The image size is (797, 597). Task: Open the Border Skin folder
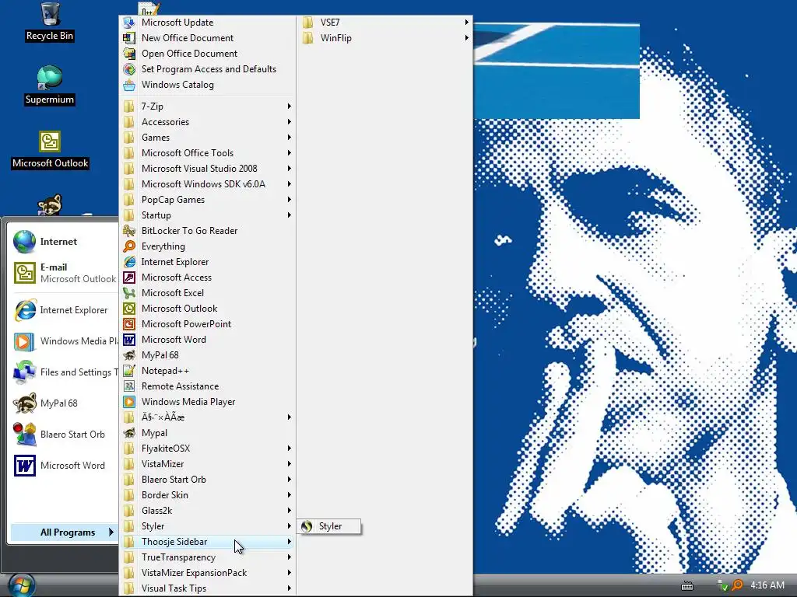click(207, 495)
